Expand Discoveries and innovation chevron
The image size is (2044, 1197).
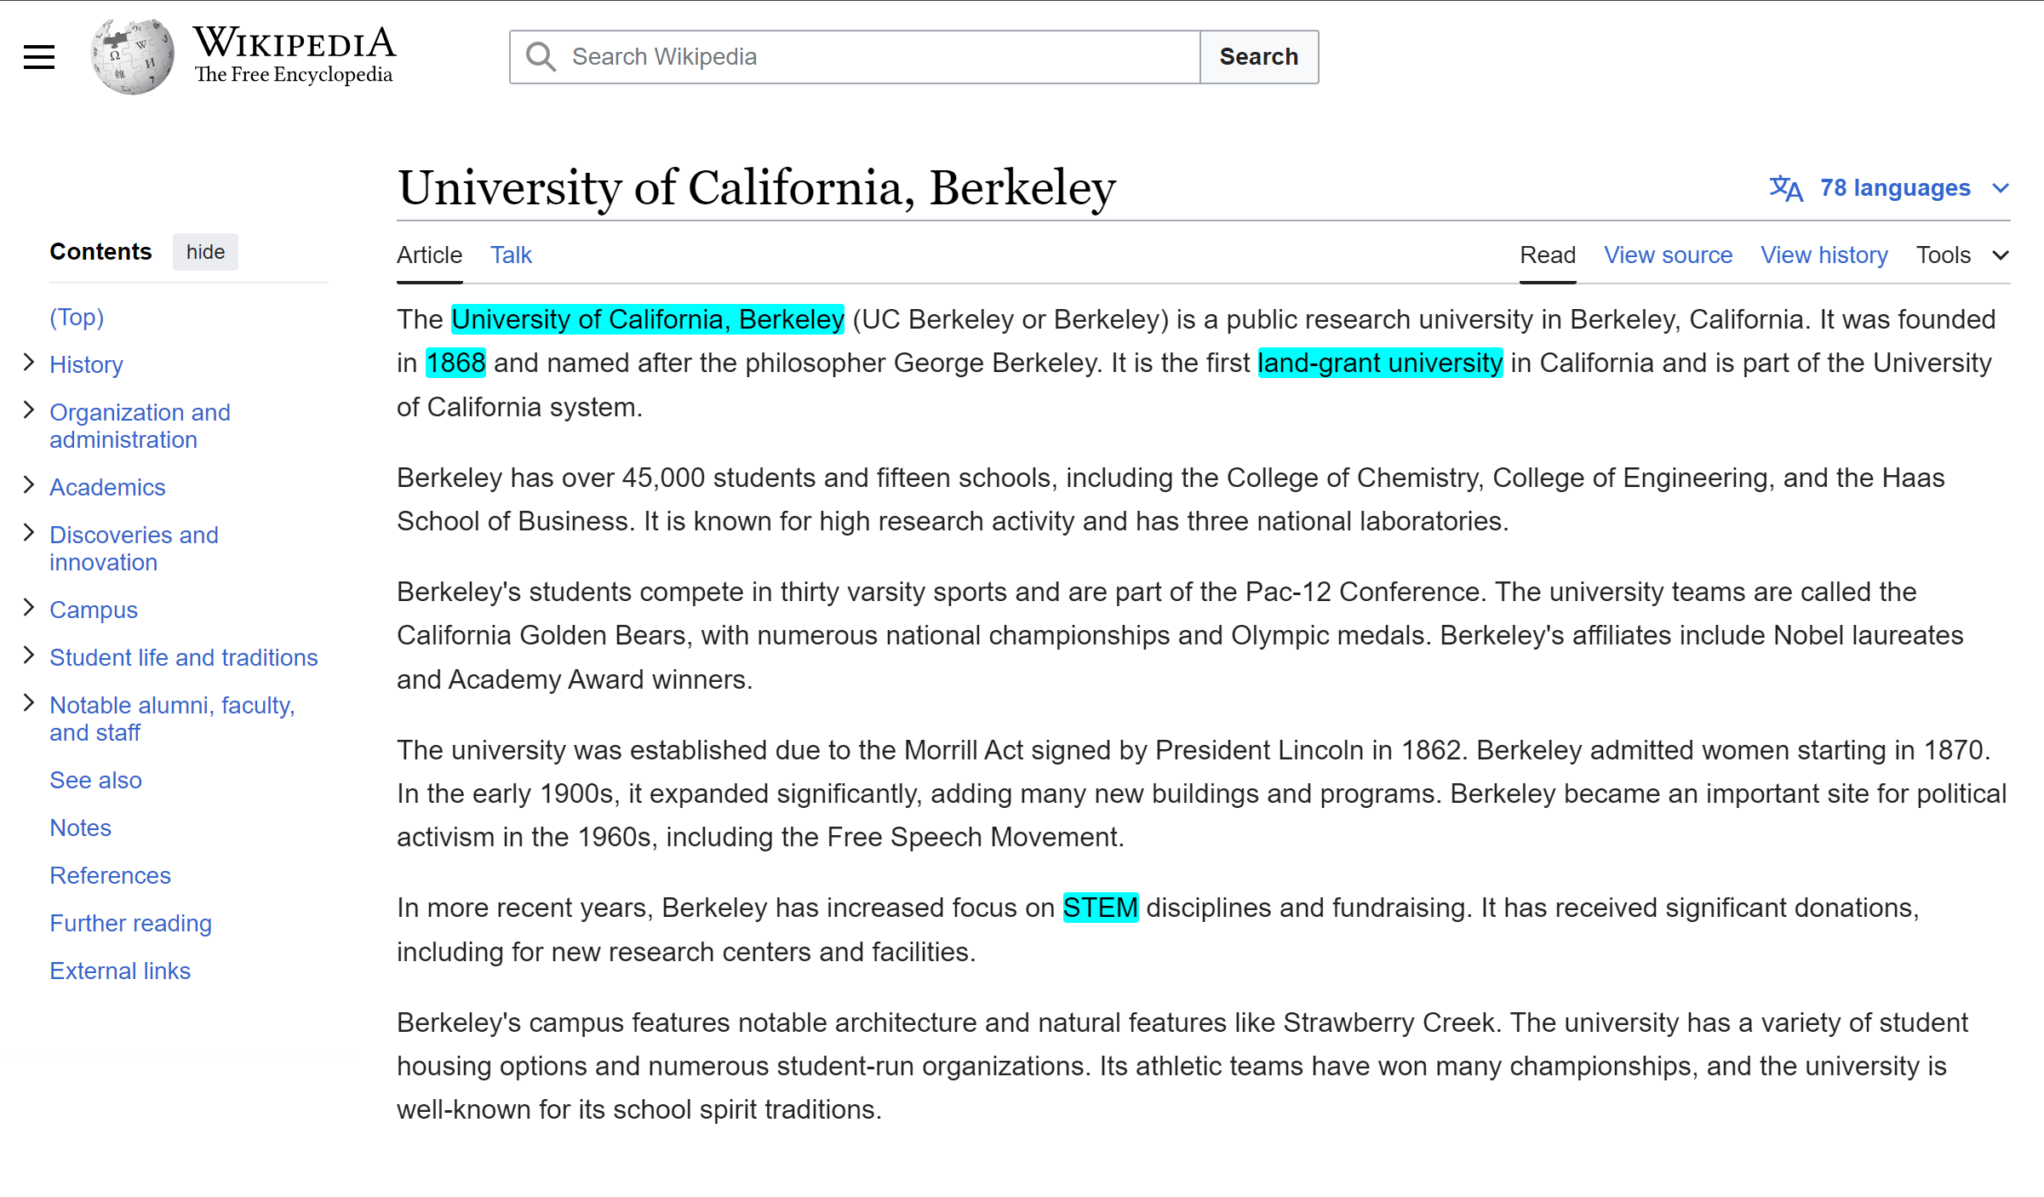[x=29, y=533]
